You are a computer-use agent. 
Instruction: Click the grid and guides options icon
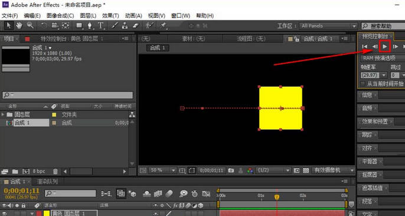(x=182, y=171)
